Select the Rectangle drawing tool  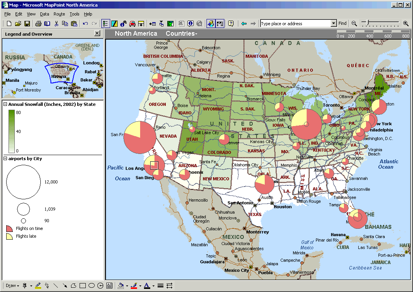(83, 286)
